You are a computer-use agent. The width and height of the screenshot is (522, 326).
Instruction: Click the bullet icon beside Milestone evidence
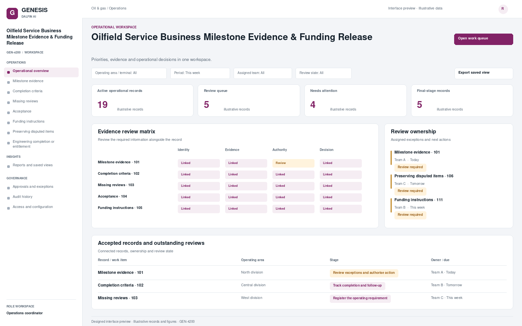(8, 82)
